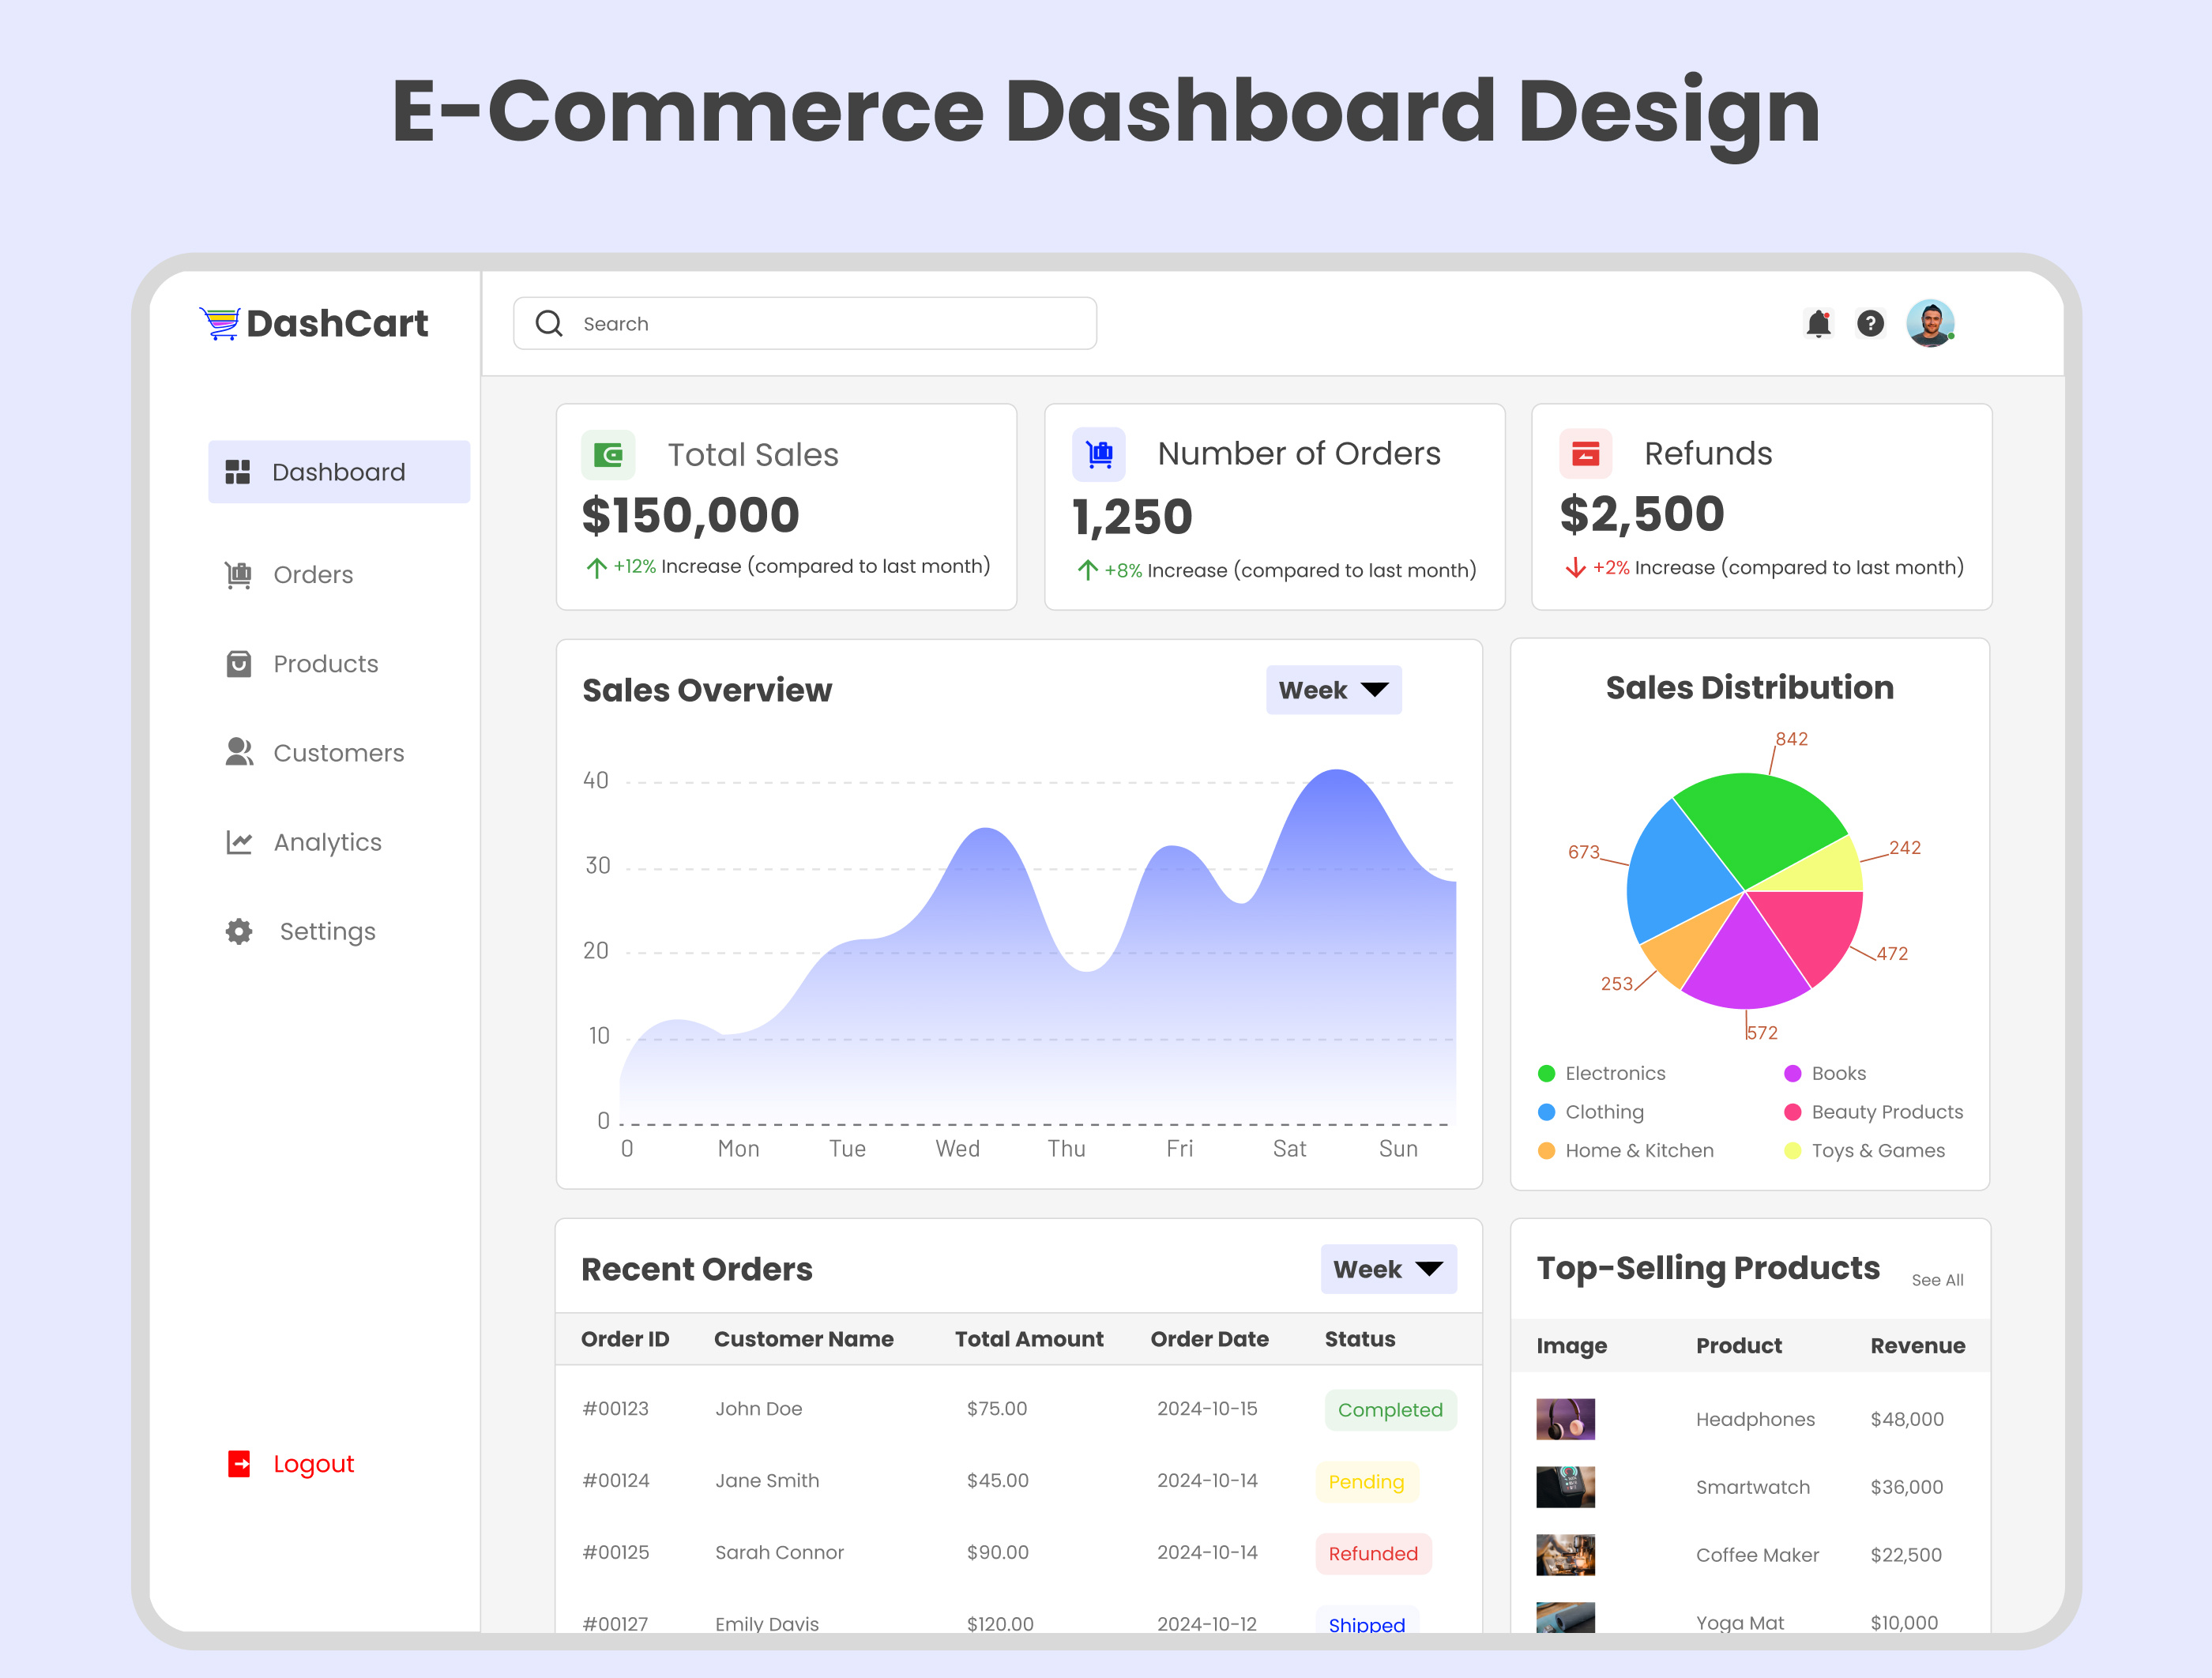
Task: Click the Settings gear icon
Action: (238, 931)
